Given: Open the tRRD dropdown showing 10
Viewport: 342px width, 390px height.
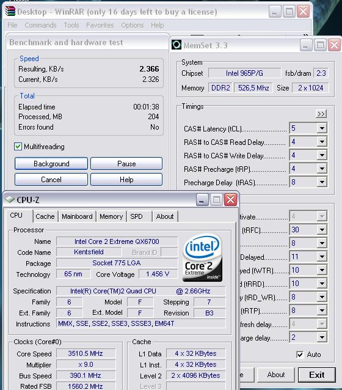Looking at the screenshot, I should tap(322, 284).
